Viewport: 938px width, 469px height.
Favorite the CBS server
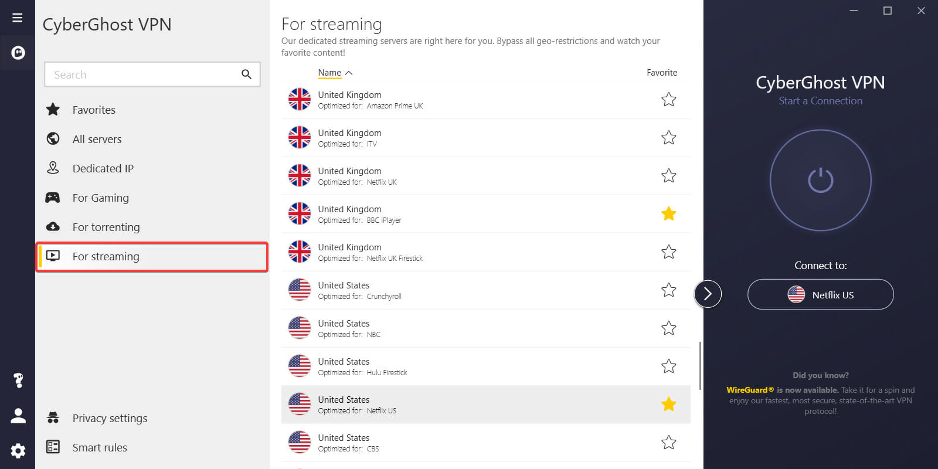tap(668, 443)
